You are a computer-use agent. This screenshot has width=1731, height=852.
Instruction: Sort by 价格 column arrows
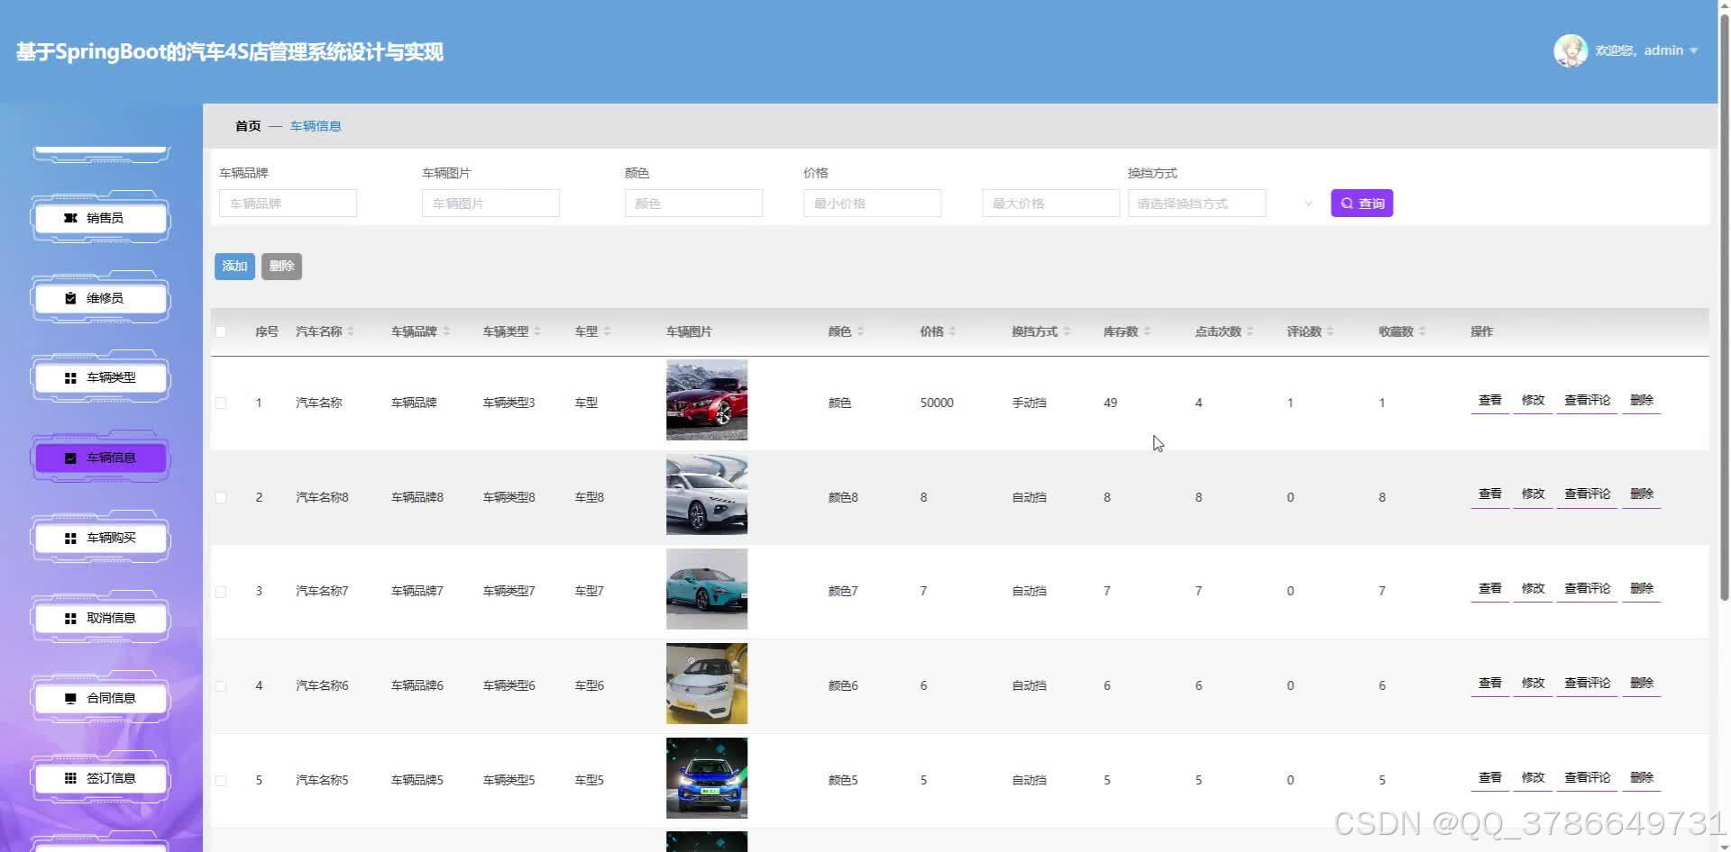(x=953, y=331)
